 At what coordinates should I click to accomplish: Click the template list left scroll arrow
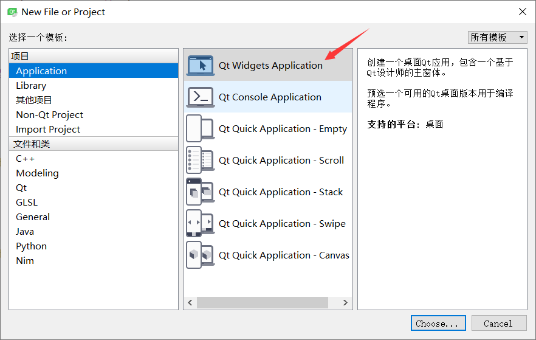tap(190, 303)
